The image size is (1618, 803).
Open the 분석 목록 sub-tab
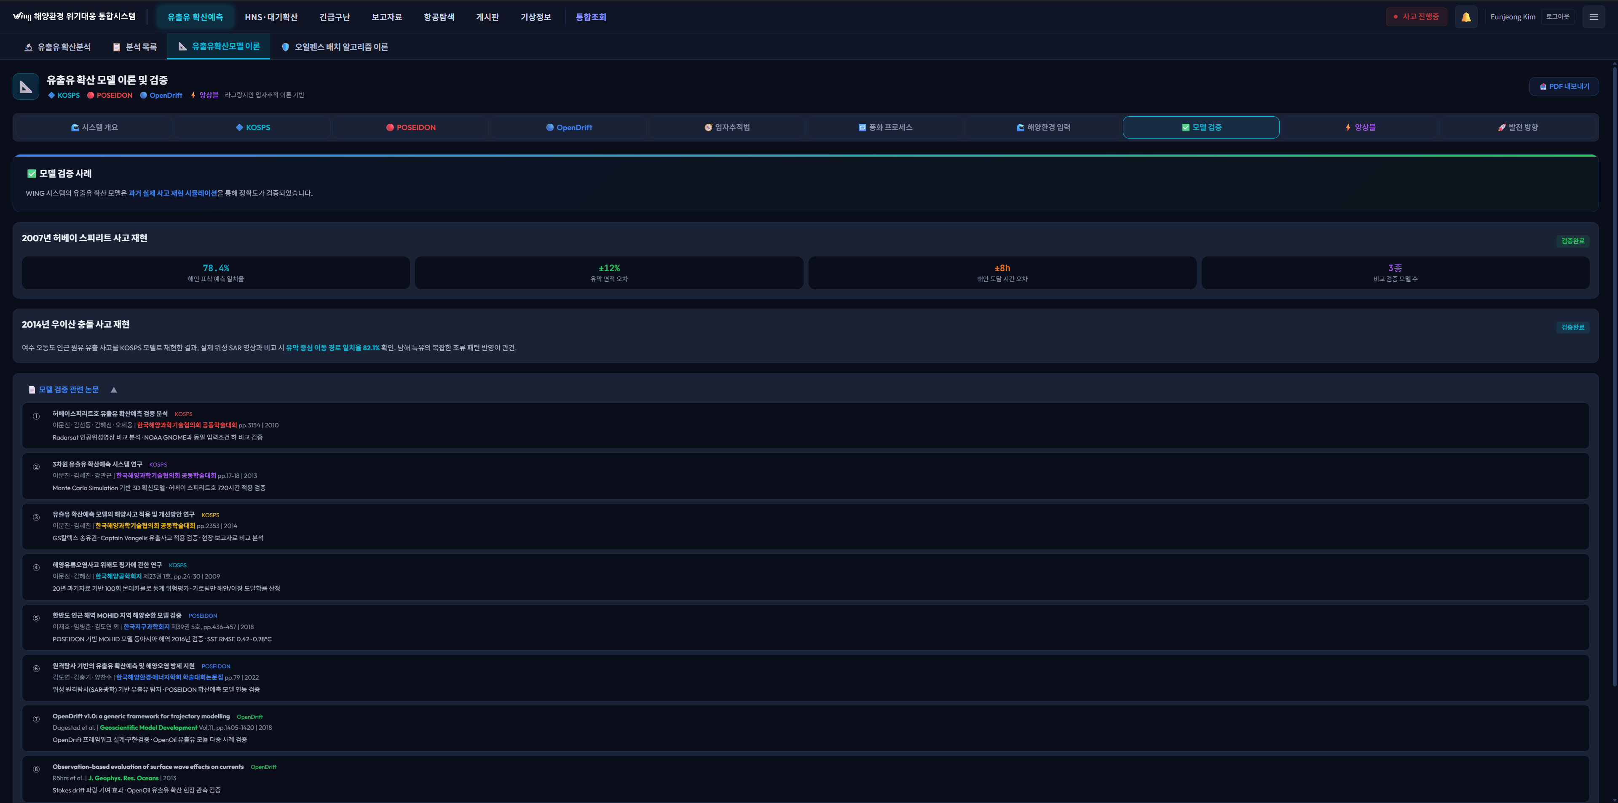point(134,47)
